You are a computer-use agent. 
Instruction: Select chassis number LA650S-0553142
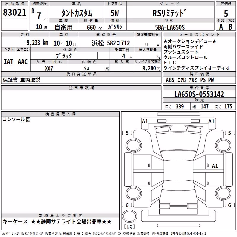pos(199,94)
